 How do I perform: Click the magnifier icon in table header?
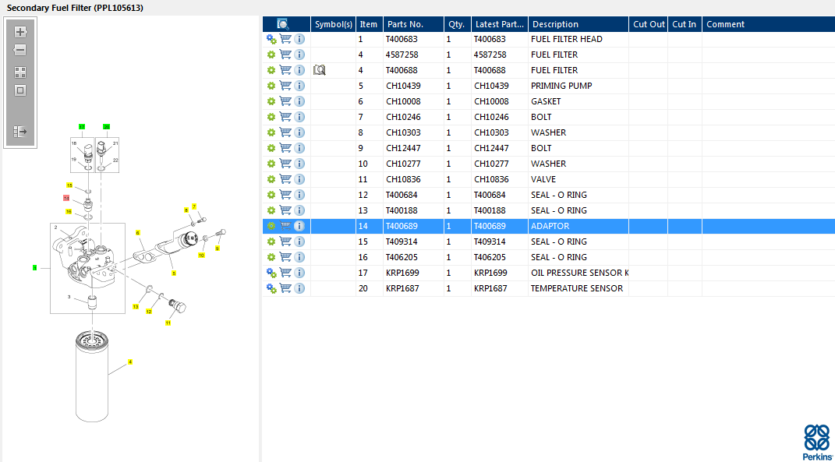tap(283, 24)
